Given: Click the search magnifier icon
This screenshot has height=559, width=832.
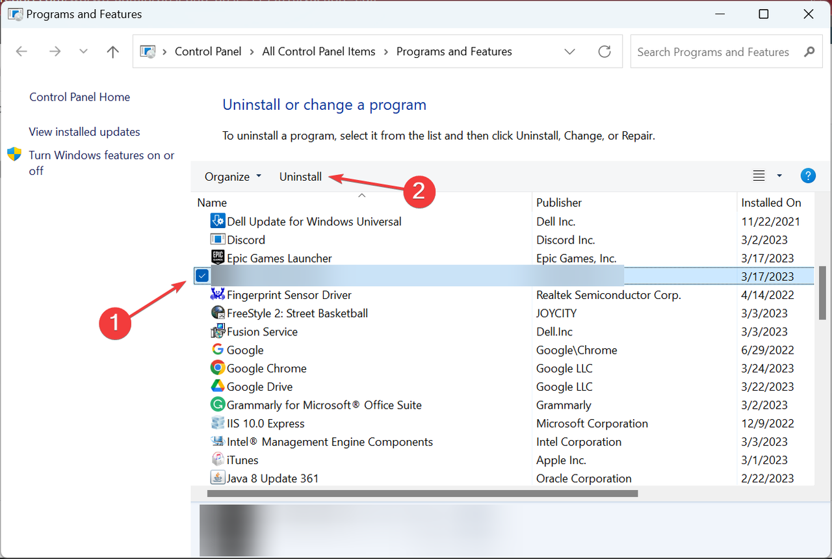Looking at the screenshot, I should (809, 51).
